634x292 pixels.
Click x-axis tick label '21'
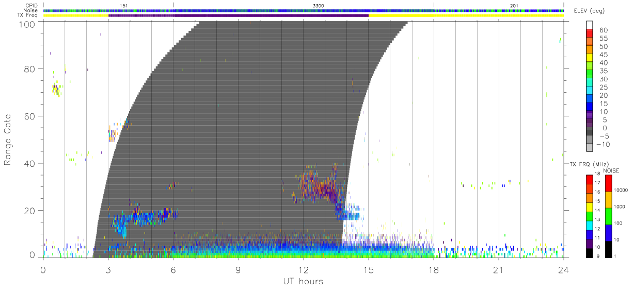point(499,270)
